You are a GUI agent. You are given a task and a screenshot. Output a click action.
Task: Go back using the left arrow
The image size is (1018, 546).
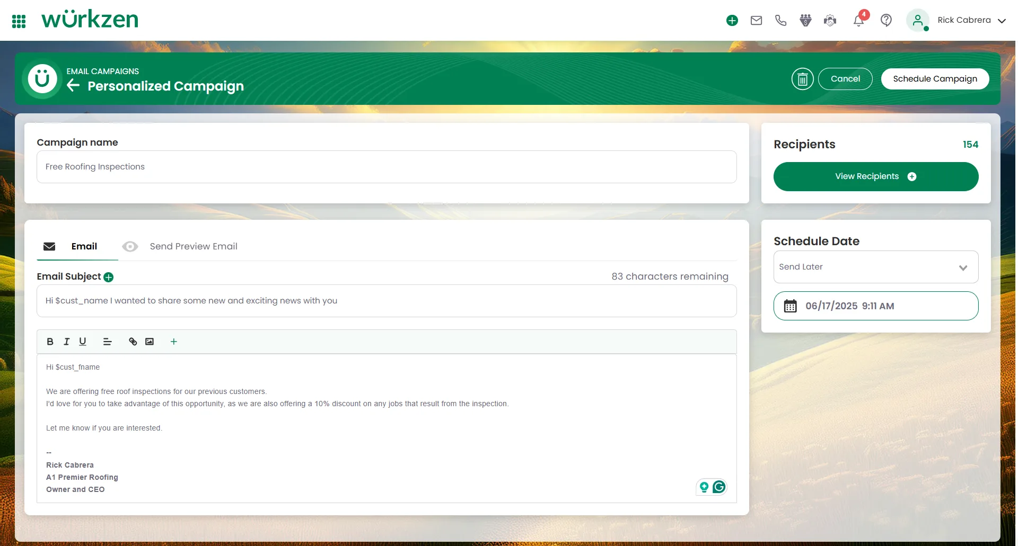(x=73, y=85)
